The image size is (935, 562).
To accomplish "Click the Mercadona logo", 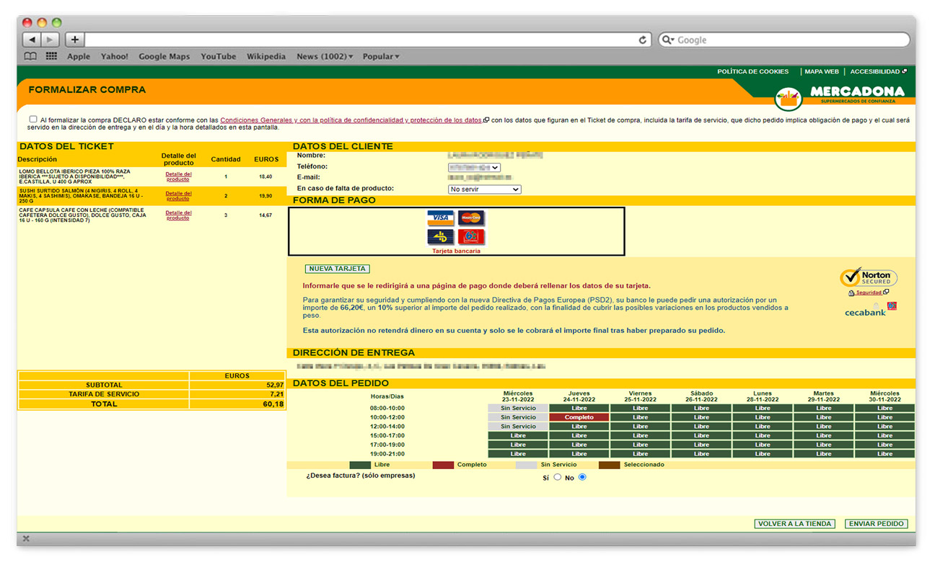I will [838, 96].
